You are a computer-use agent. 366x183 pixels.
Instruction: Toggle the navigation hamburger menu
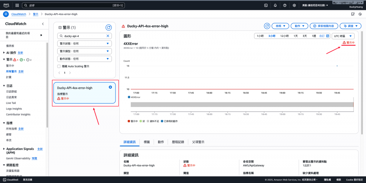tap(6, 14)
